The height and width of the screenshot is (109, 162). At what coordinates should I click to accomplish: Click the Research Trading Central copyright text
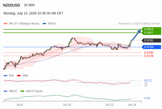pyautogui.click(x=139, y=24)
